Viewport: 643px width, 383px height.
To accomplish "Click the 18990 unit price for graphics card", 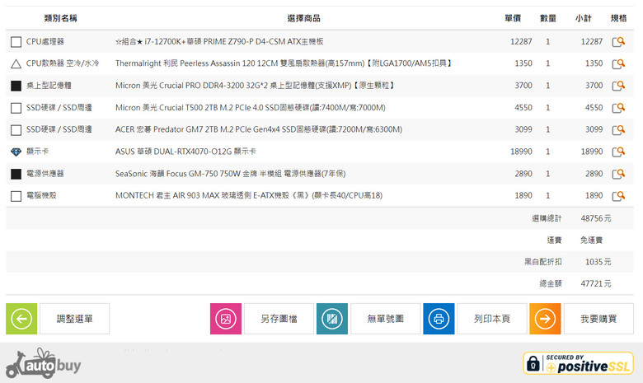I will click(x=521, y=152).
